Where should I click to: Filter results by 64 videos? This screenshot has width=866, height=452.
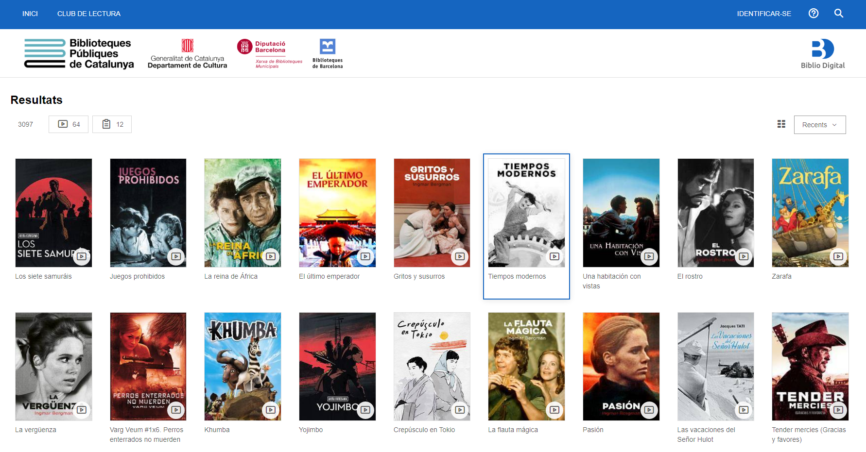point(69,124)
